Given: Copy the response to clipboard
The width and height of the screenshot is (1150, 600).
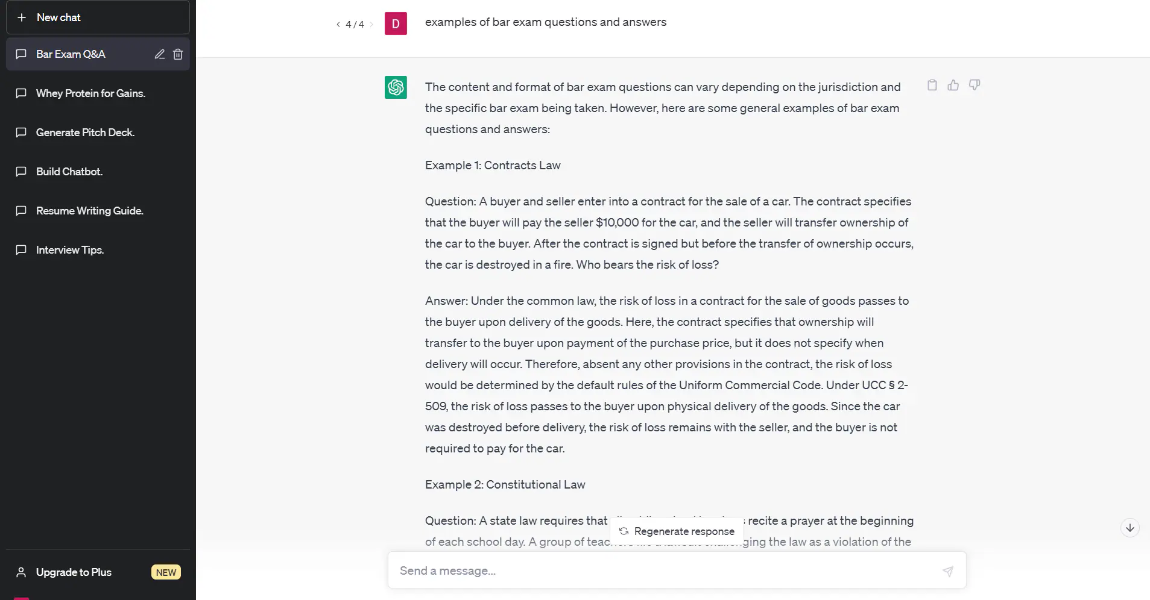Looking at the screenshot, I should (x=932, y=85).
